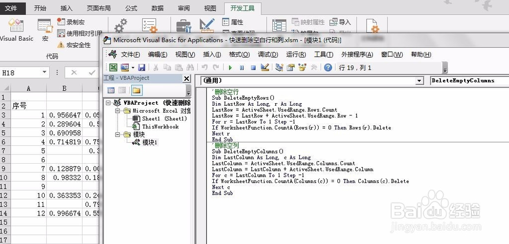Open Insert UserForm dropdown arrow
Image resolution: width=509 pixels, height=244 pixels.
[x=133, y=68]
